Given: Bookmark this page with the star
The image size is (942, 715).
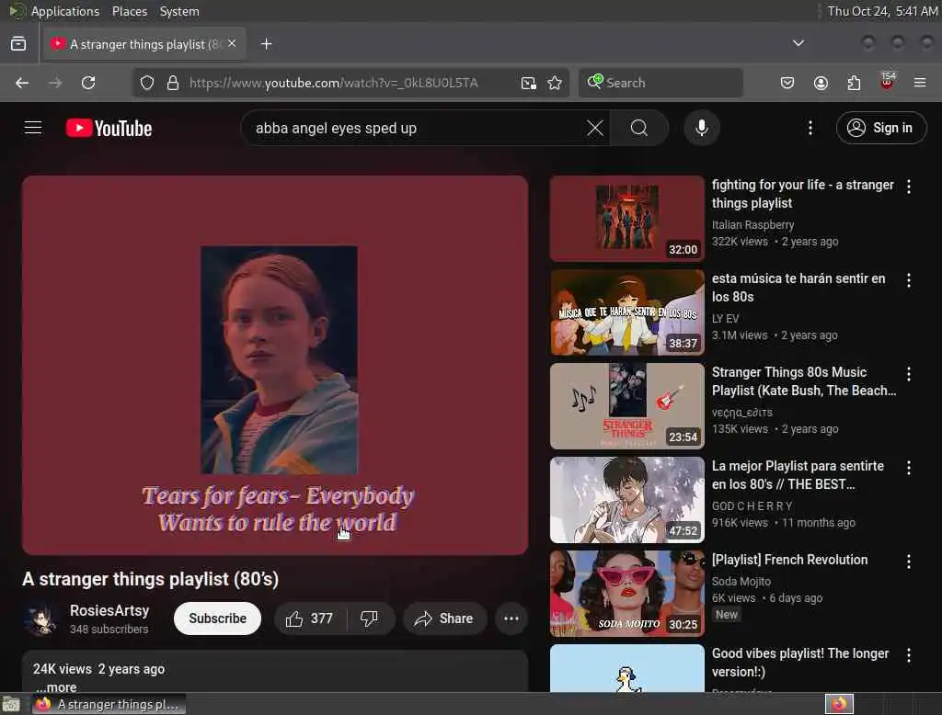Looking at the screenshot, I should (x=555, y=83).
